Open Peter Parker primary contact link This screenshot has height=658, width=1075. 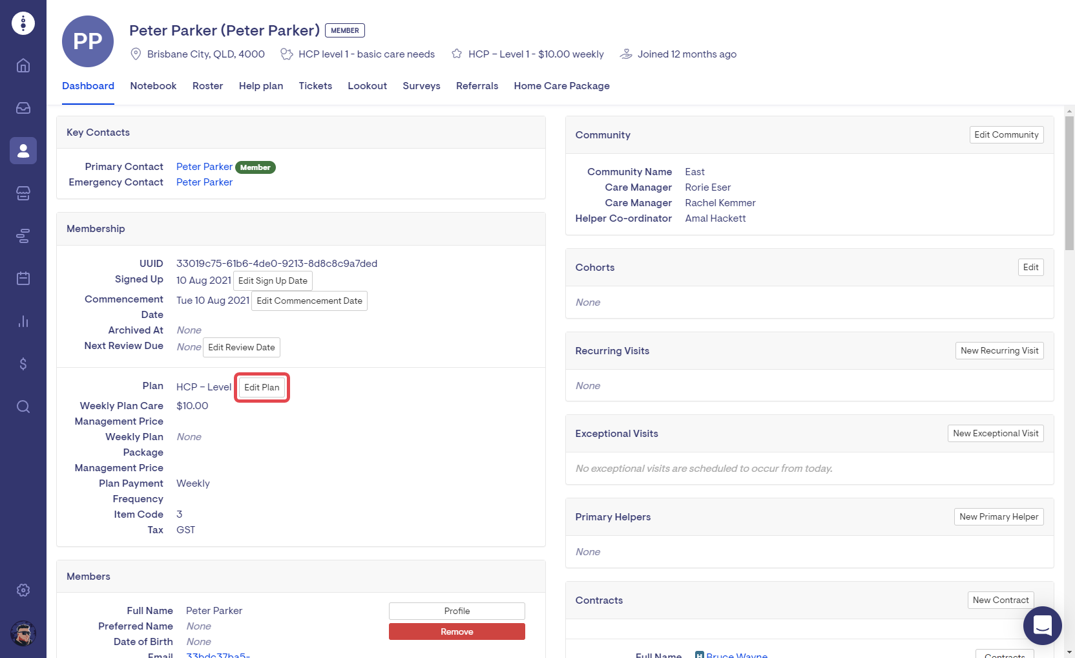[204, 167]
